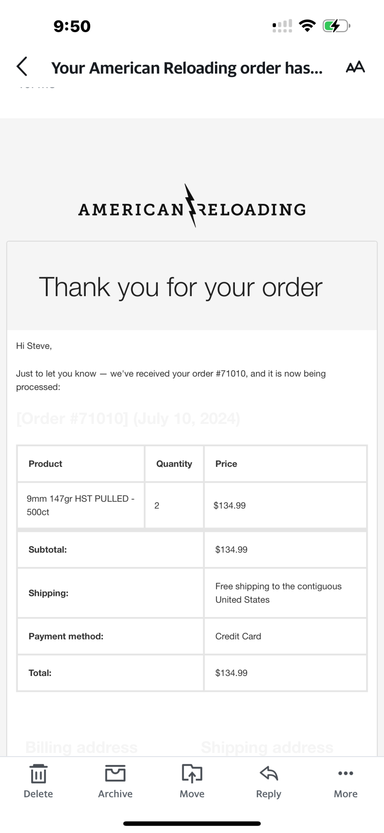Tap the email subject title
The image size is (384, 833).
tap(187, 68)
